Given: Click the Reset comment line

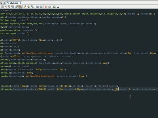Looking at the screenshot, I should (6, 10).
